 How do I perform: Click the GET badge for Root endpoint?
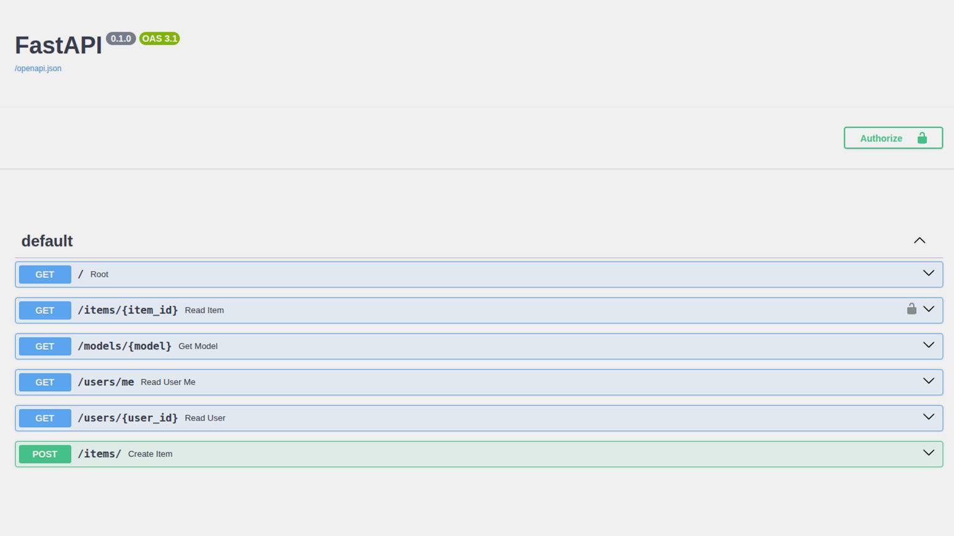tap(45, 274)
